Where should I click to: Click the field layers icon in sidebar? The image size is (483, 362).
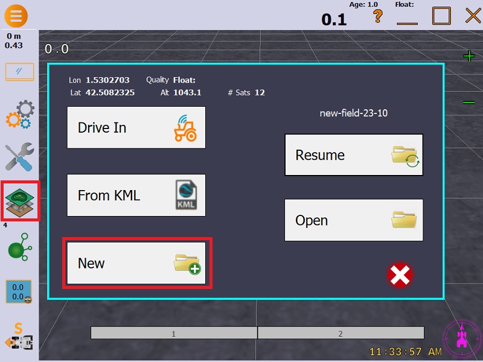(x=20, y=200)
